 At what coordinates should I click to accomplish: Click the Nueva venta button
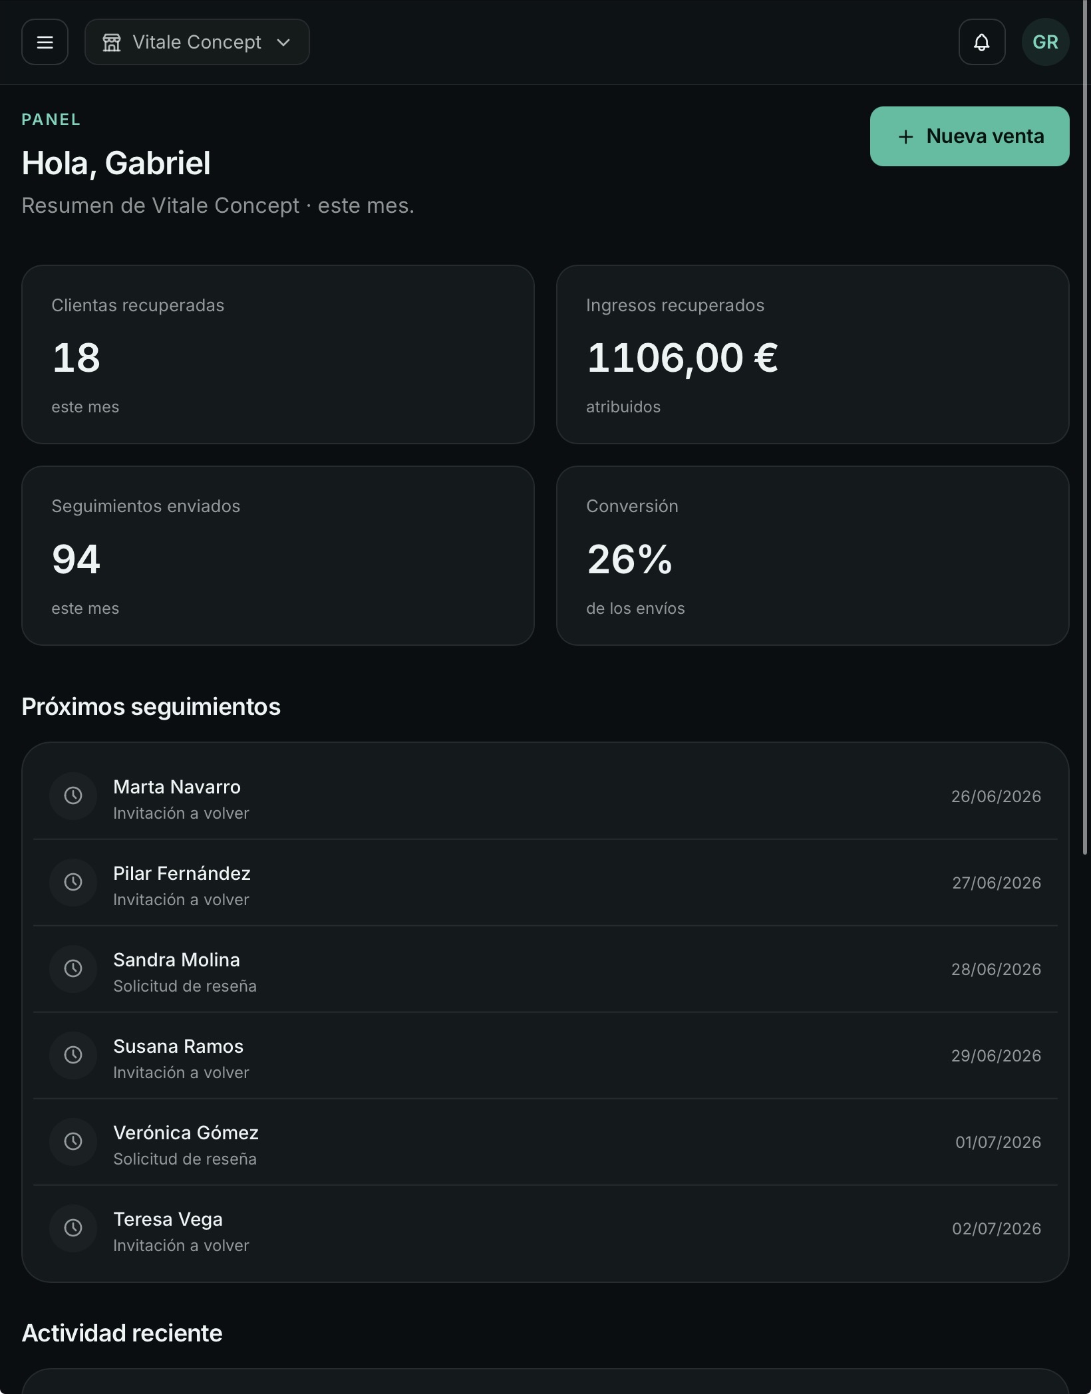969,136
